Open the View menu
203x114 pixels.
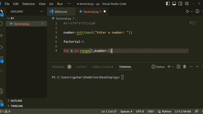[42, 4]
